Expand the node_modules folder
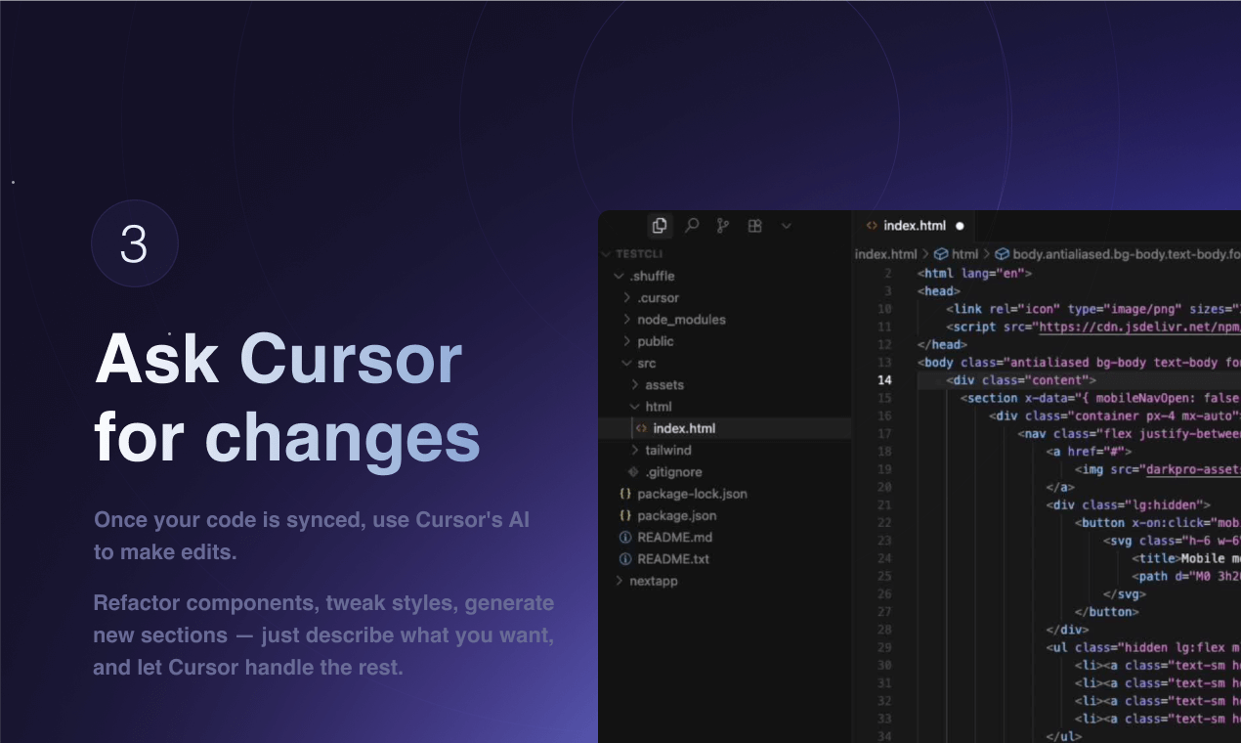Screen dimensions: 1241x743 [627, 320]
